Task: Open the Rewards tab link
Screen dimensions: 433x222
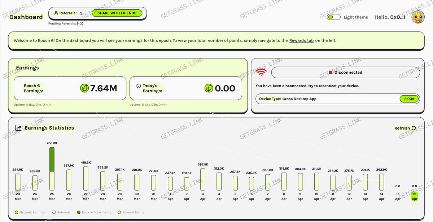Action: [301, 40]
